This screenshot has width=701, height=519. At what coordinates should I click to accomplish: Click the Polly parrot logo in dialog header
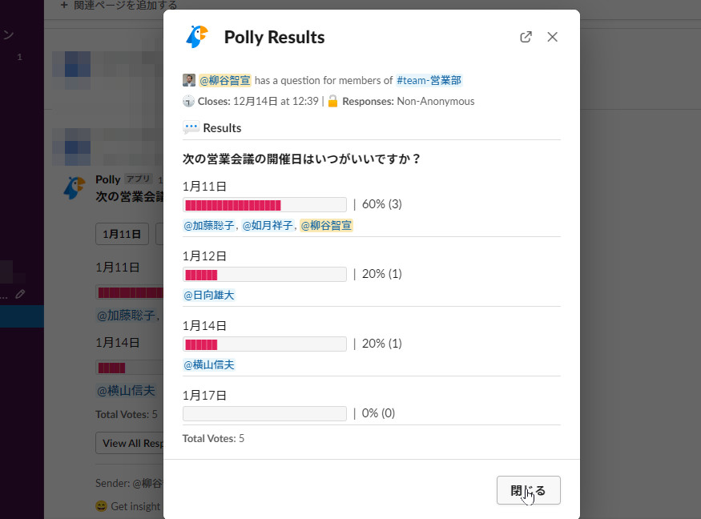point(196,37)
